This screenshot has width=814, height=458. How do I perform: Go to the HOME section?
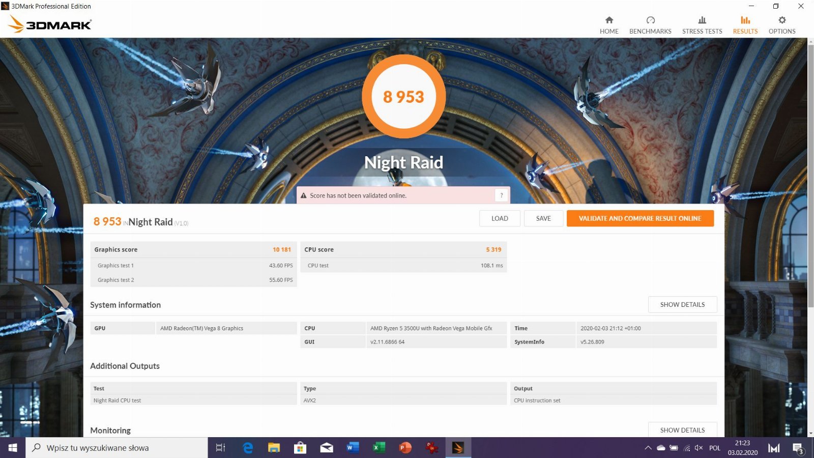pos(609,25)
